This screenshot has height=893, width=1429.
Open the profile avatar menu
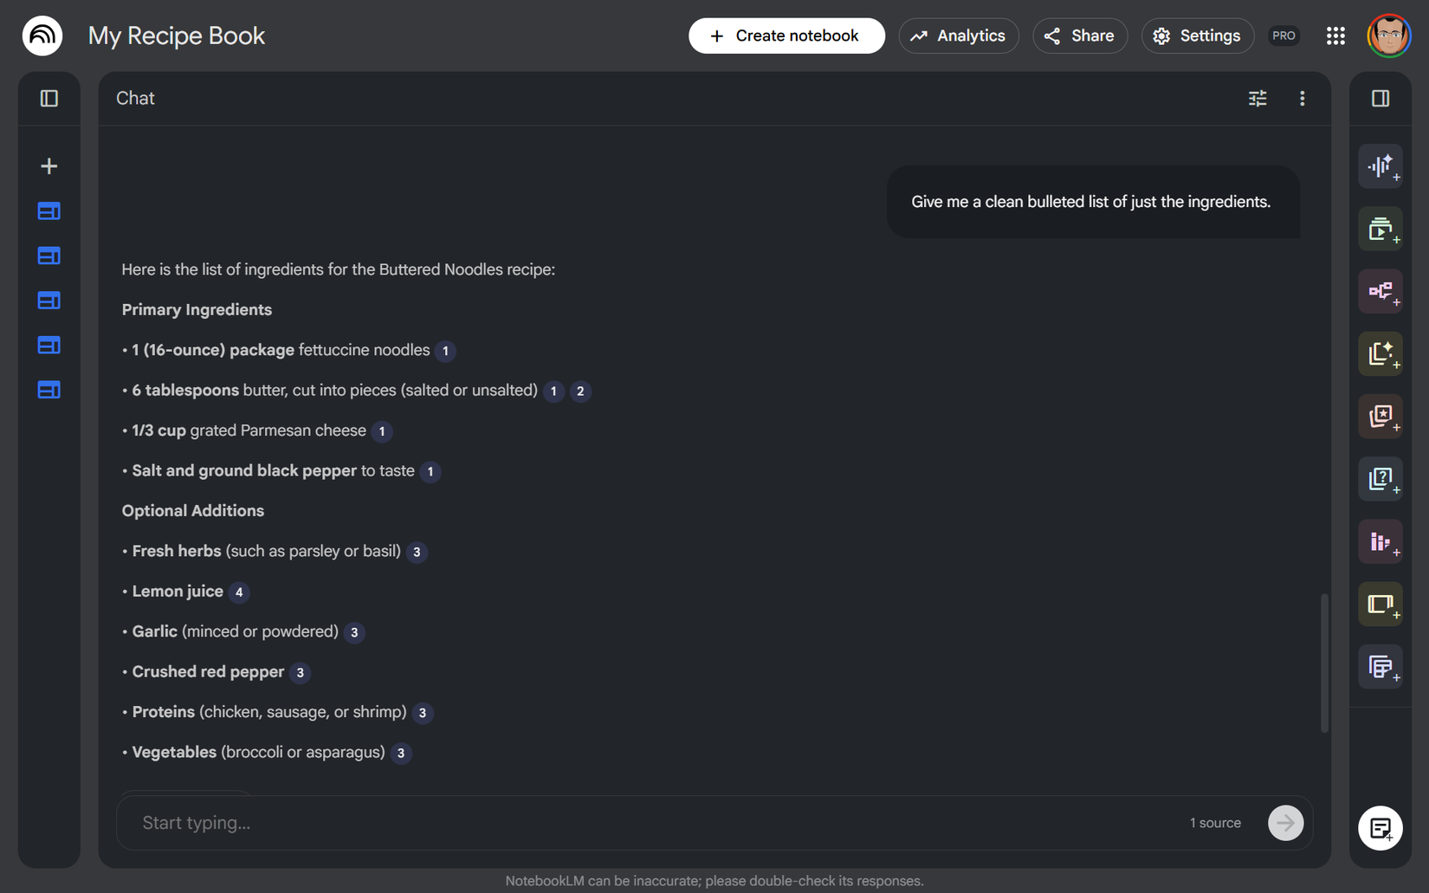coord(1388,36)
